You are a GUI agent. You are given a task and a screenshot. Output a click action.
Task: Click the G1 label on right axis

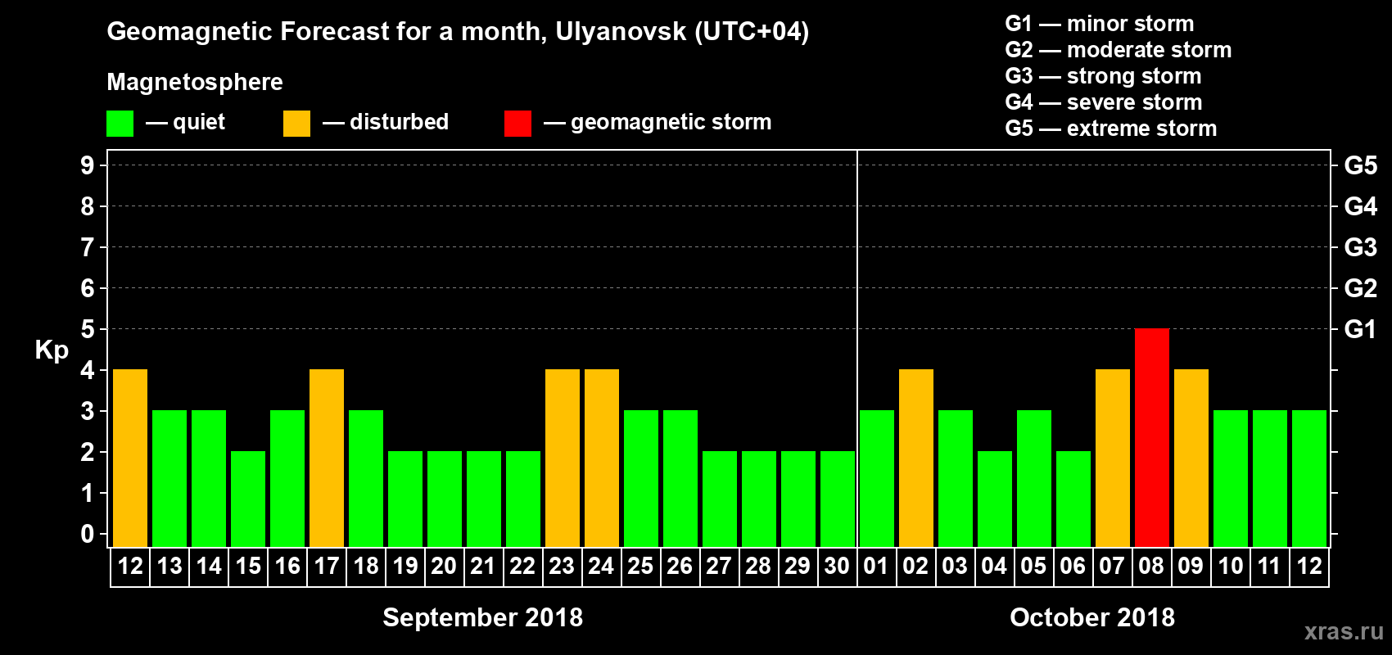[1360, 329]
